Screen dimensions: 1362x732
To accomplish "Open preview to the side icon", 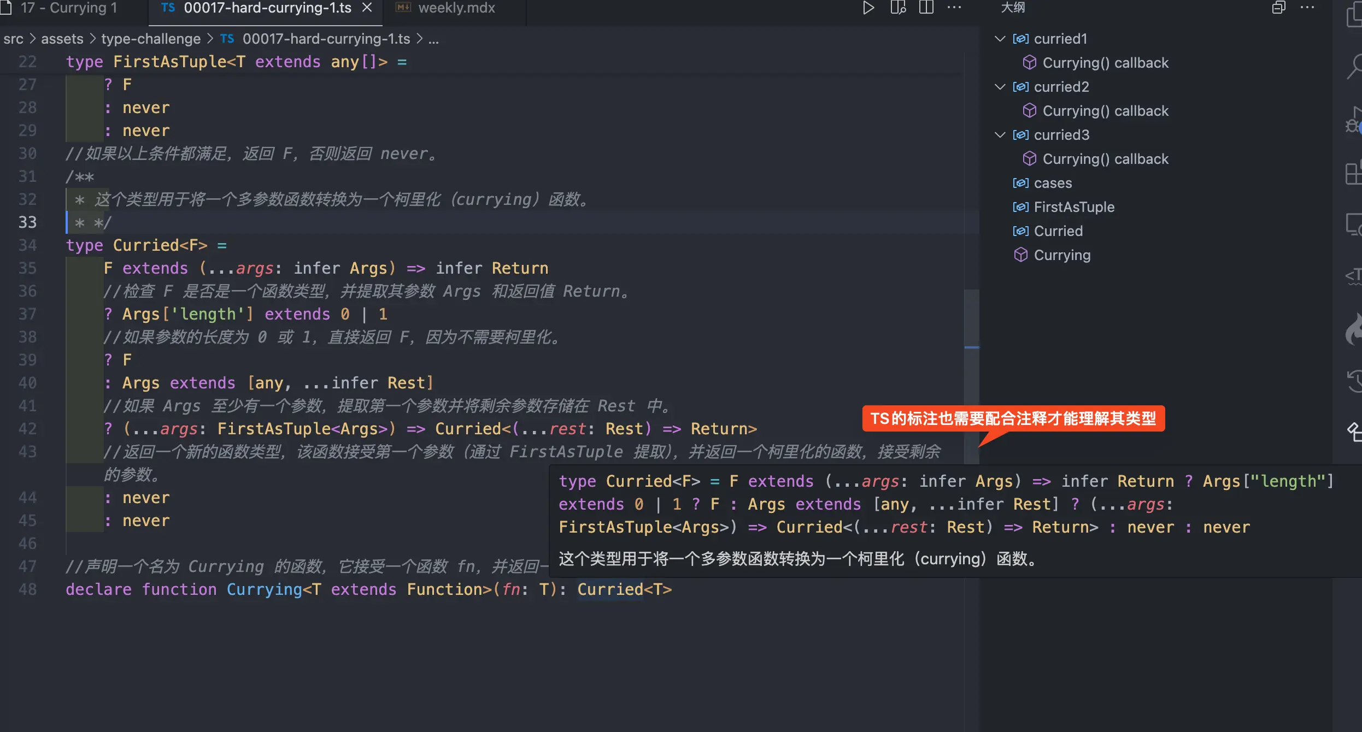I will click(898, 8).
